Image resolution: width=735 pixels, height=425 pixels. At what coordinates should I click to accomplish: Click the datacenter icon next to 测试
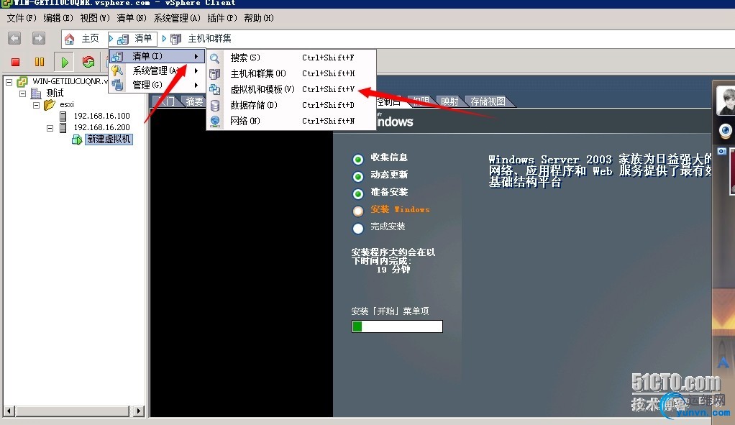click(36, 93)
